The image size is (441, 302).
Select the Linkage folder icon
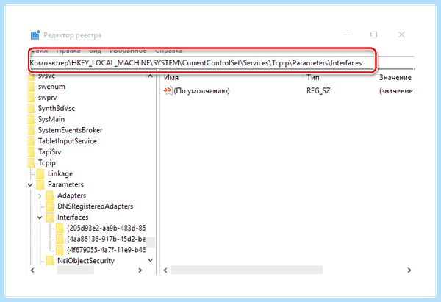(x=40, y=173)
